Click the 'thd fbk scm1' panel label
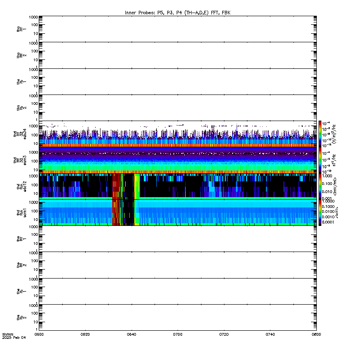This screenshot has height=360, width=338. (21, 212)
